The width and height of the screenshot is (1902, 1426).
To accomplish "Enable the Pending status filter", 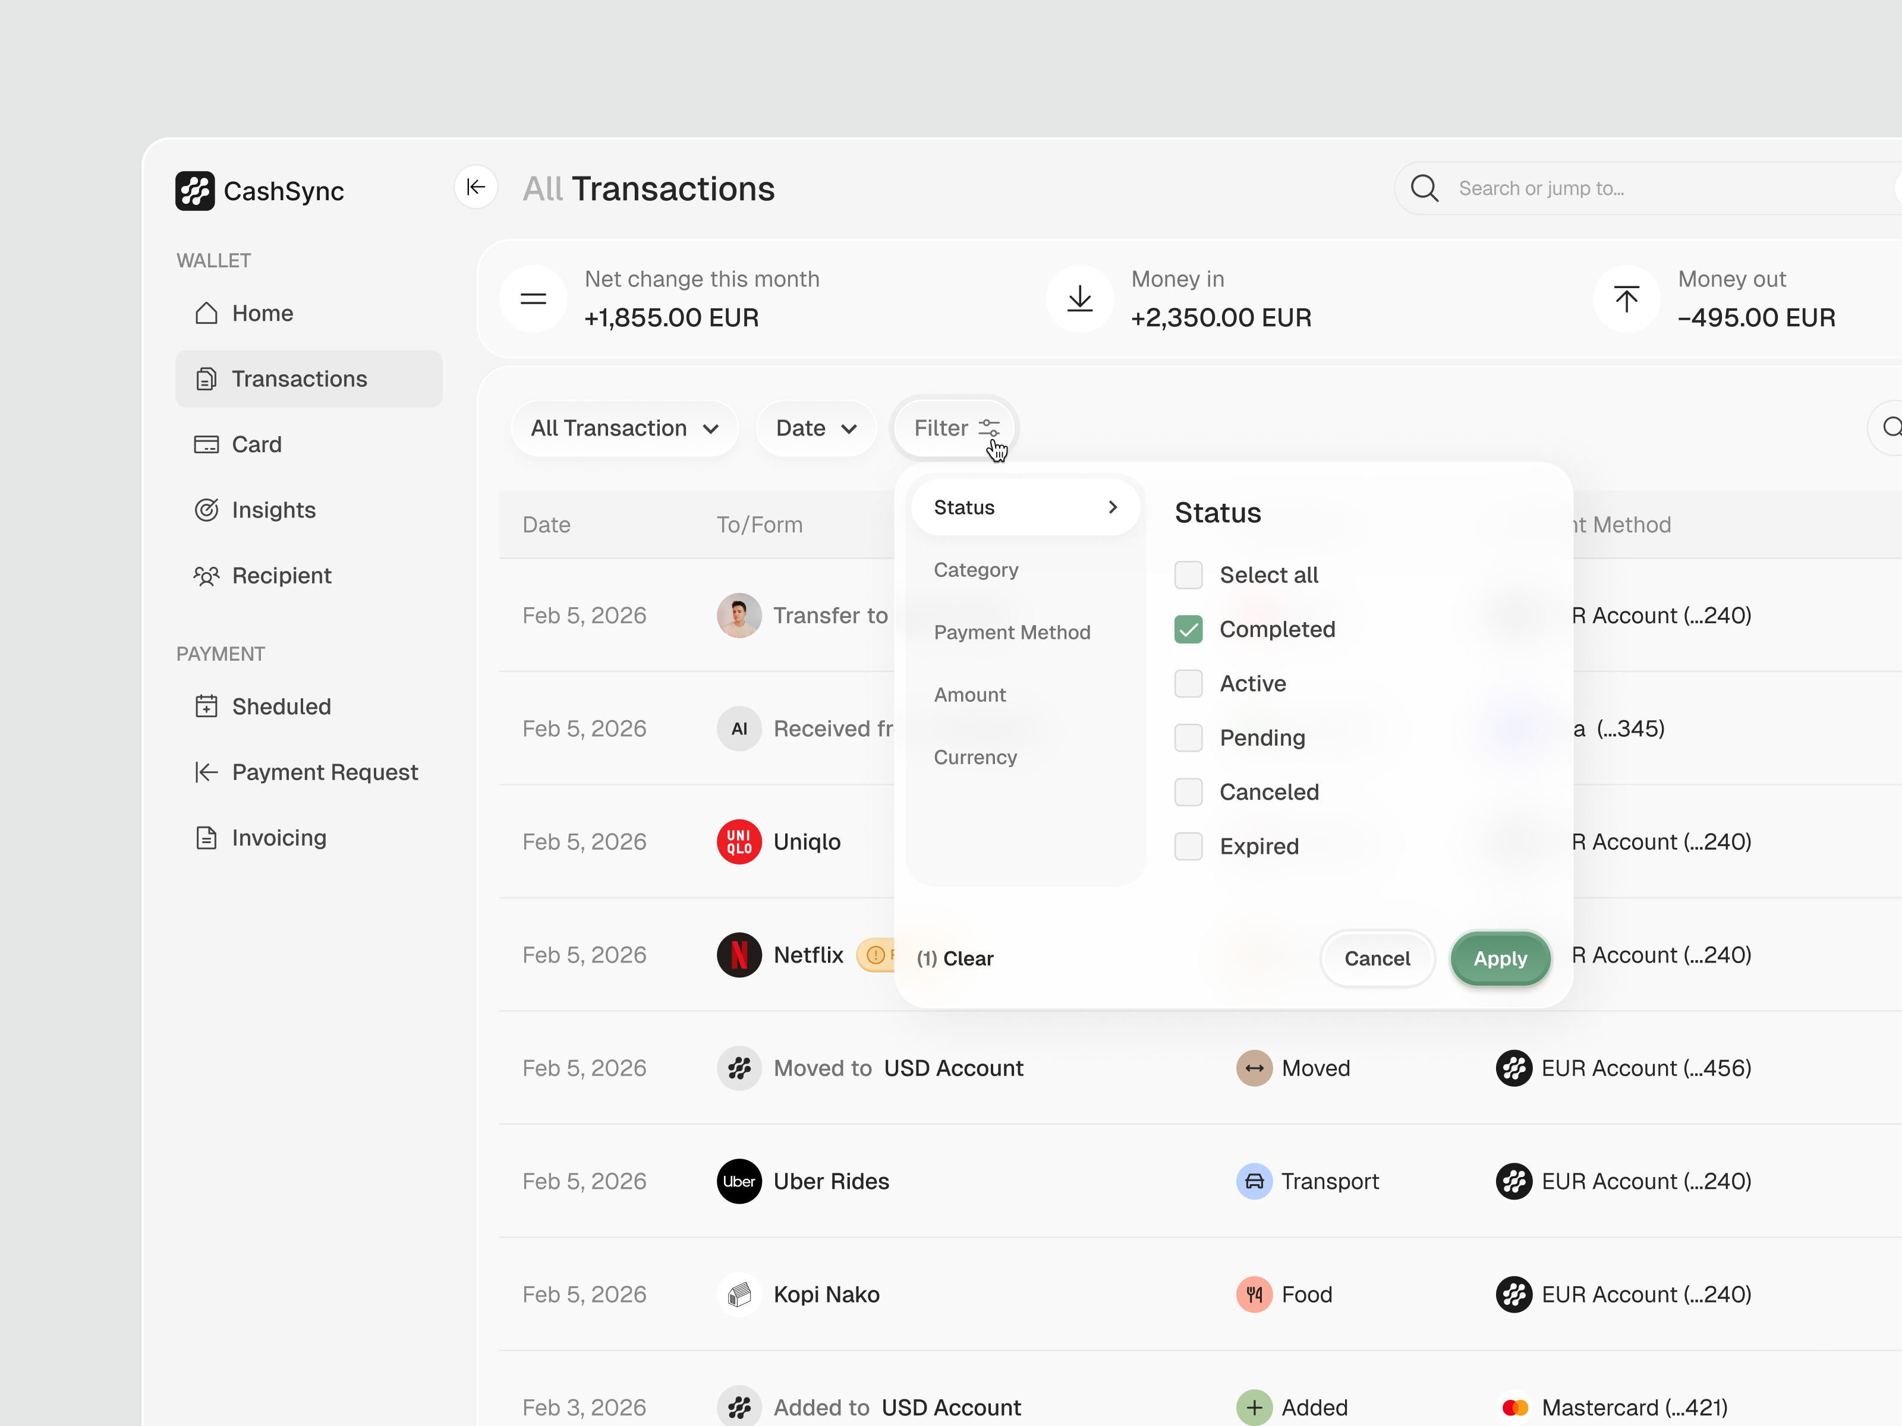I will tap(1188, 737).
